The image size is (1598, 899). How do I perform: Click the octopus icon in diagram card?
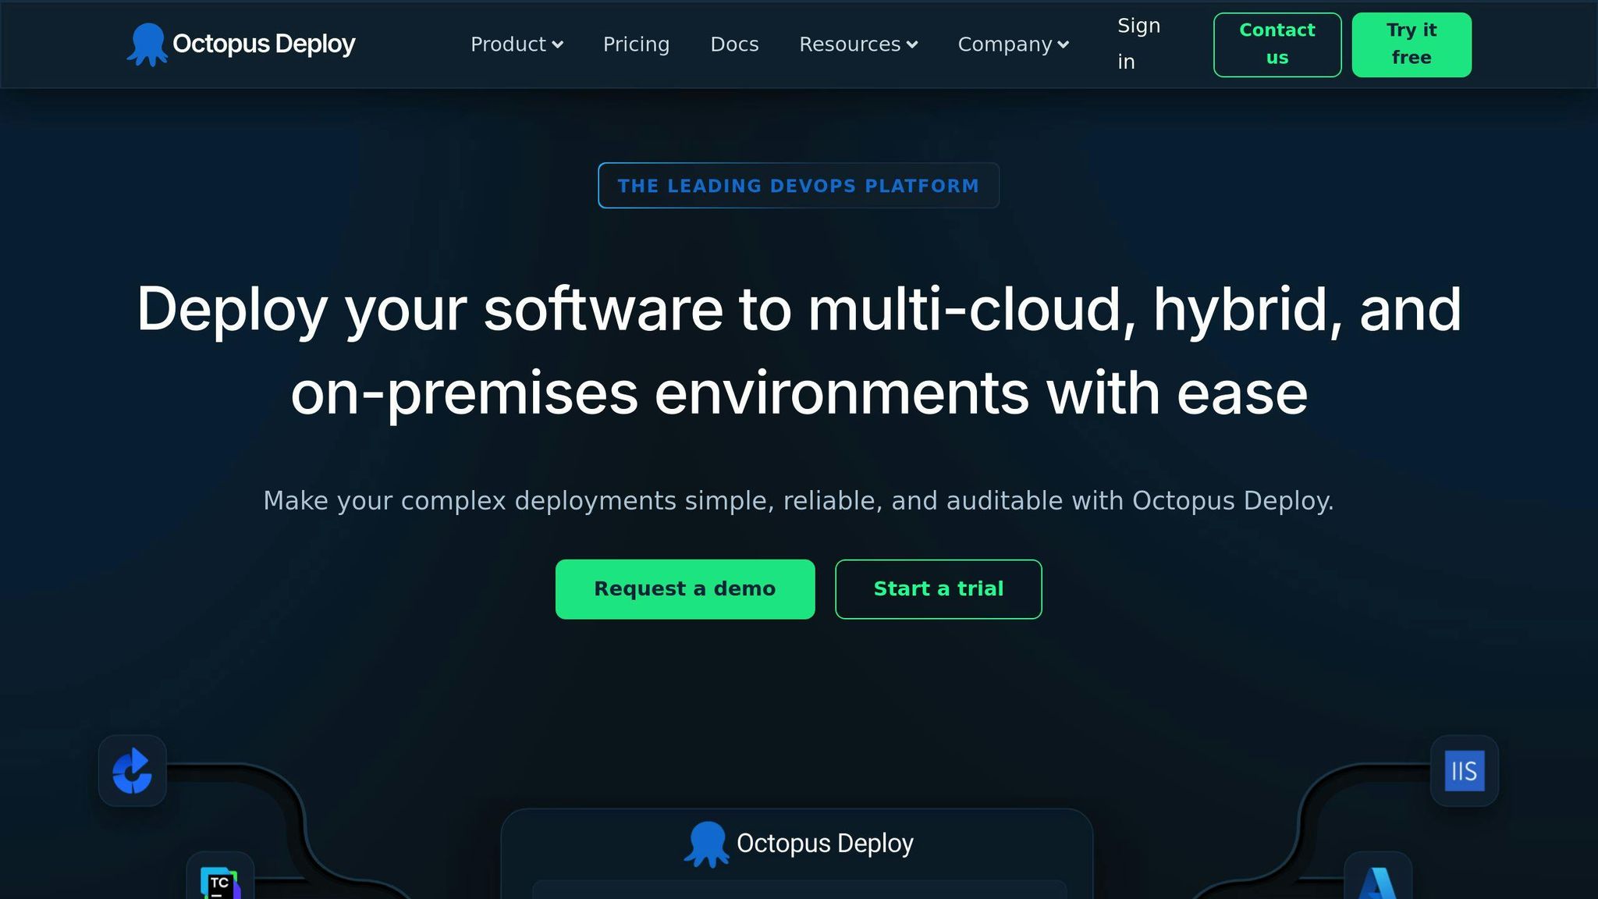[707, 844]
